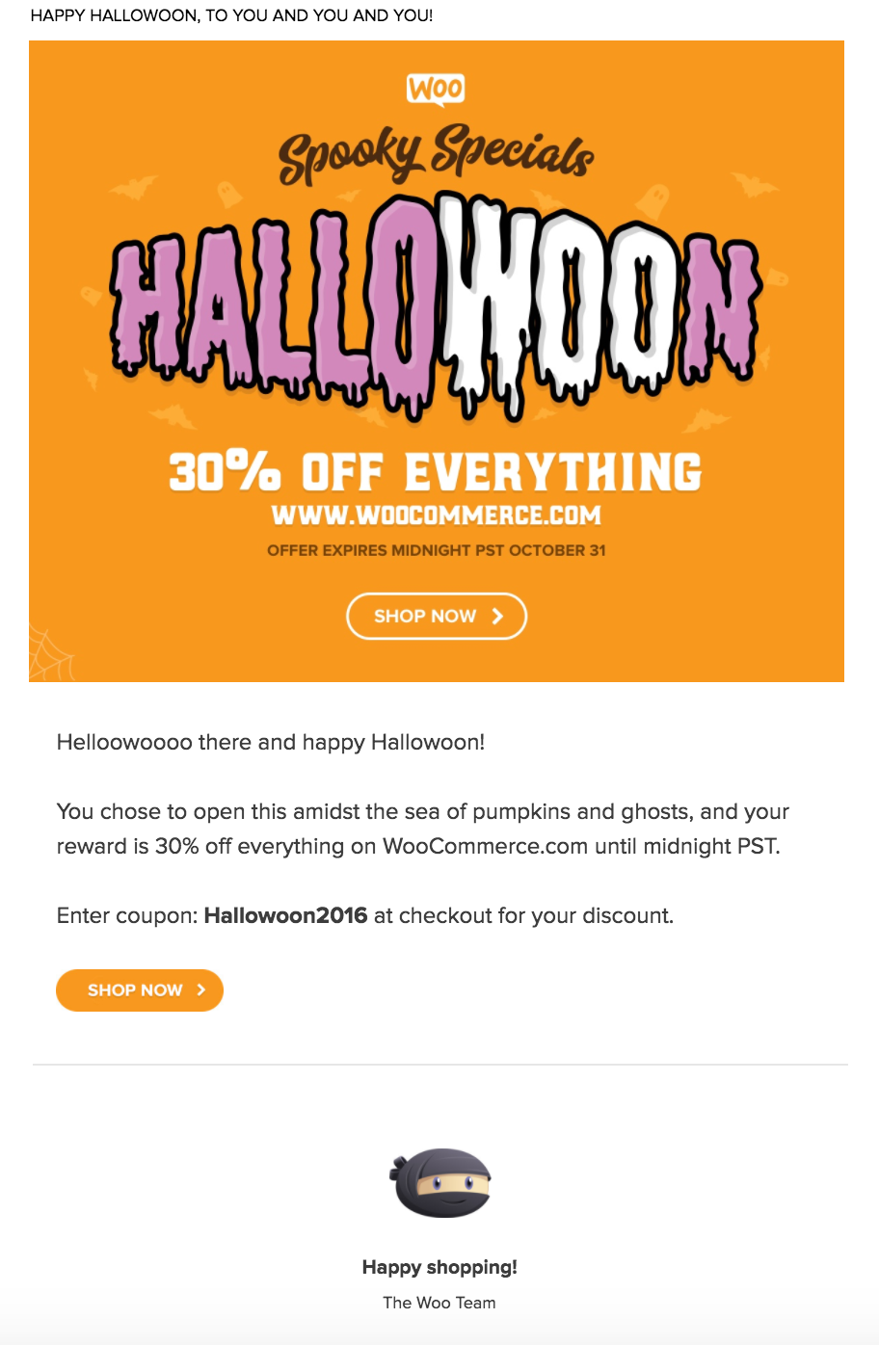Click the offer expires October 31 text
This screenshot has height=1345, width=879.
(x=437, y=551)
